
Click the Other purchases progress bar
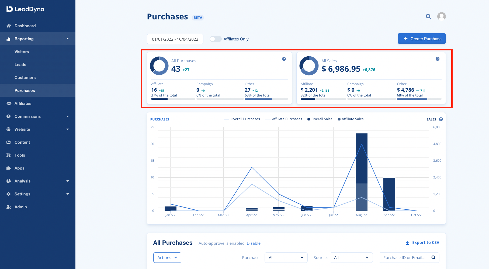pos(266,99)
